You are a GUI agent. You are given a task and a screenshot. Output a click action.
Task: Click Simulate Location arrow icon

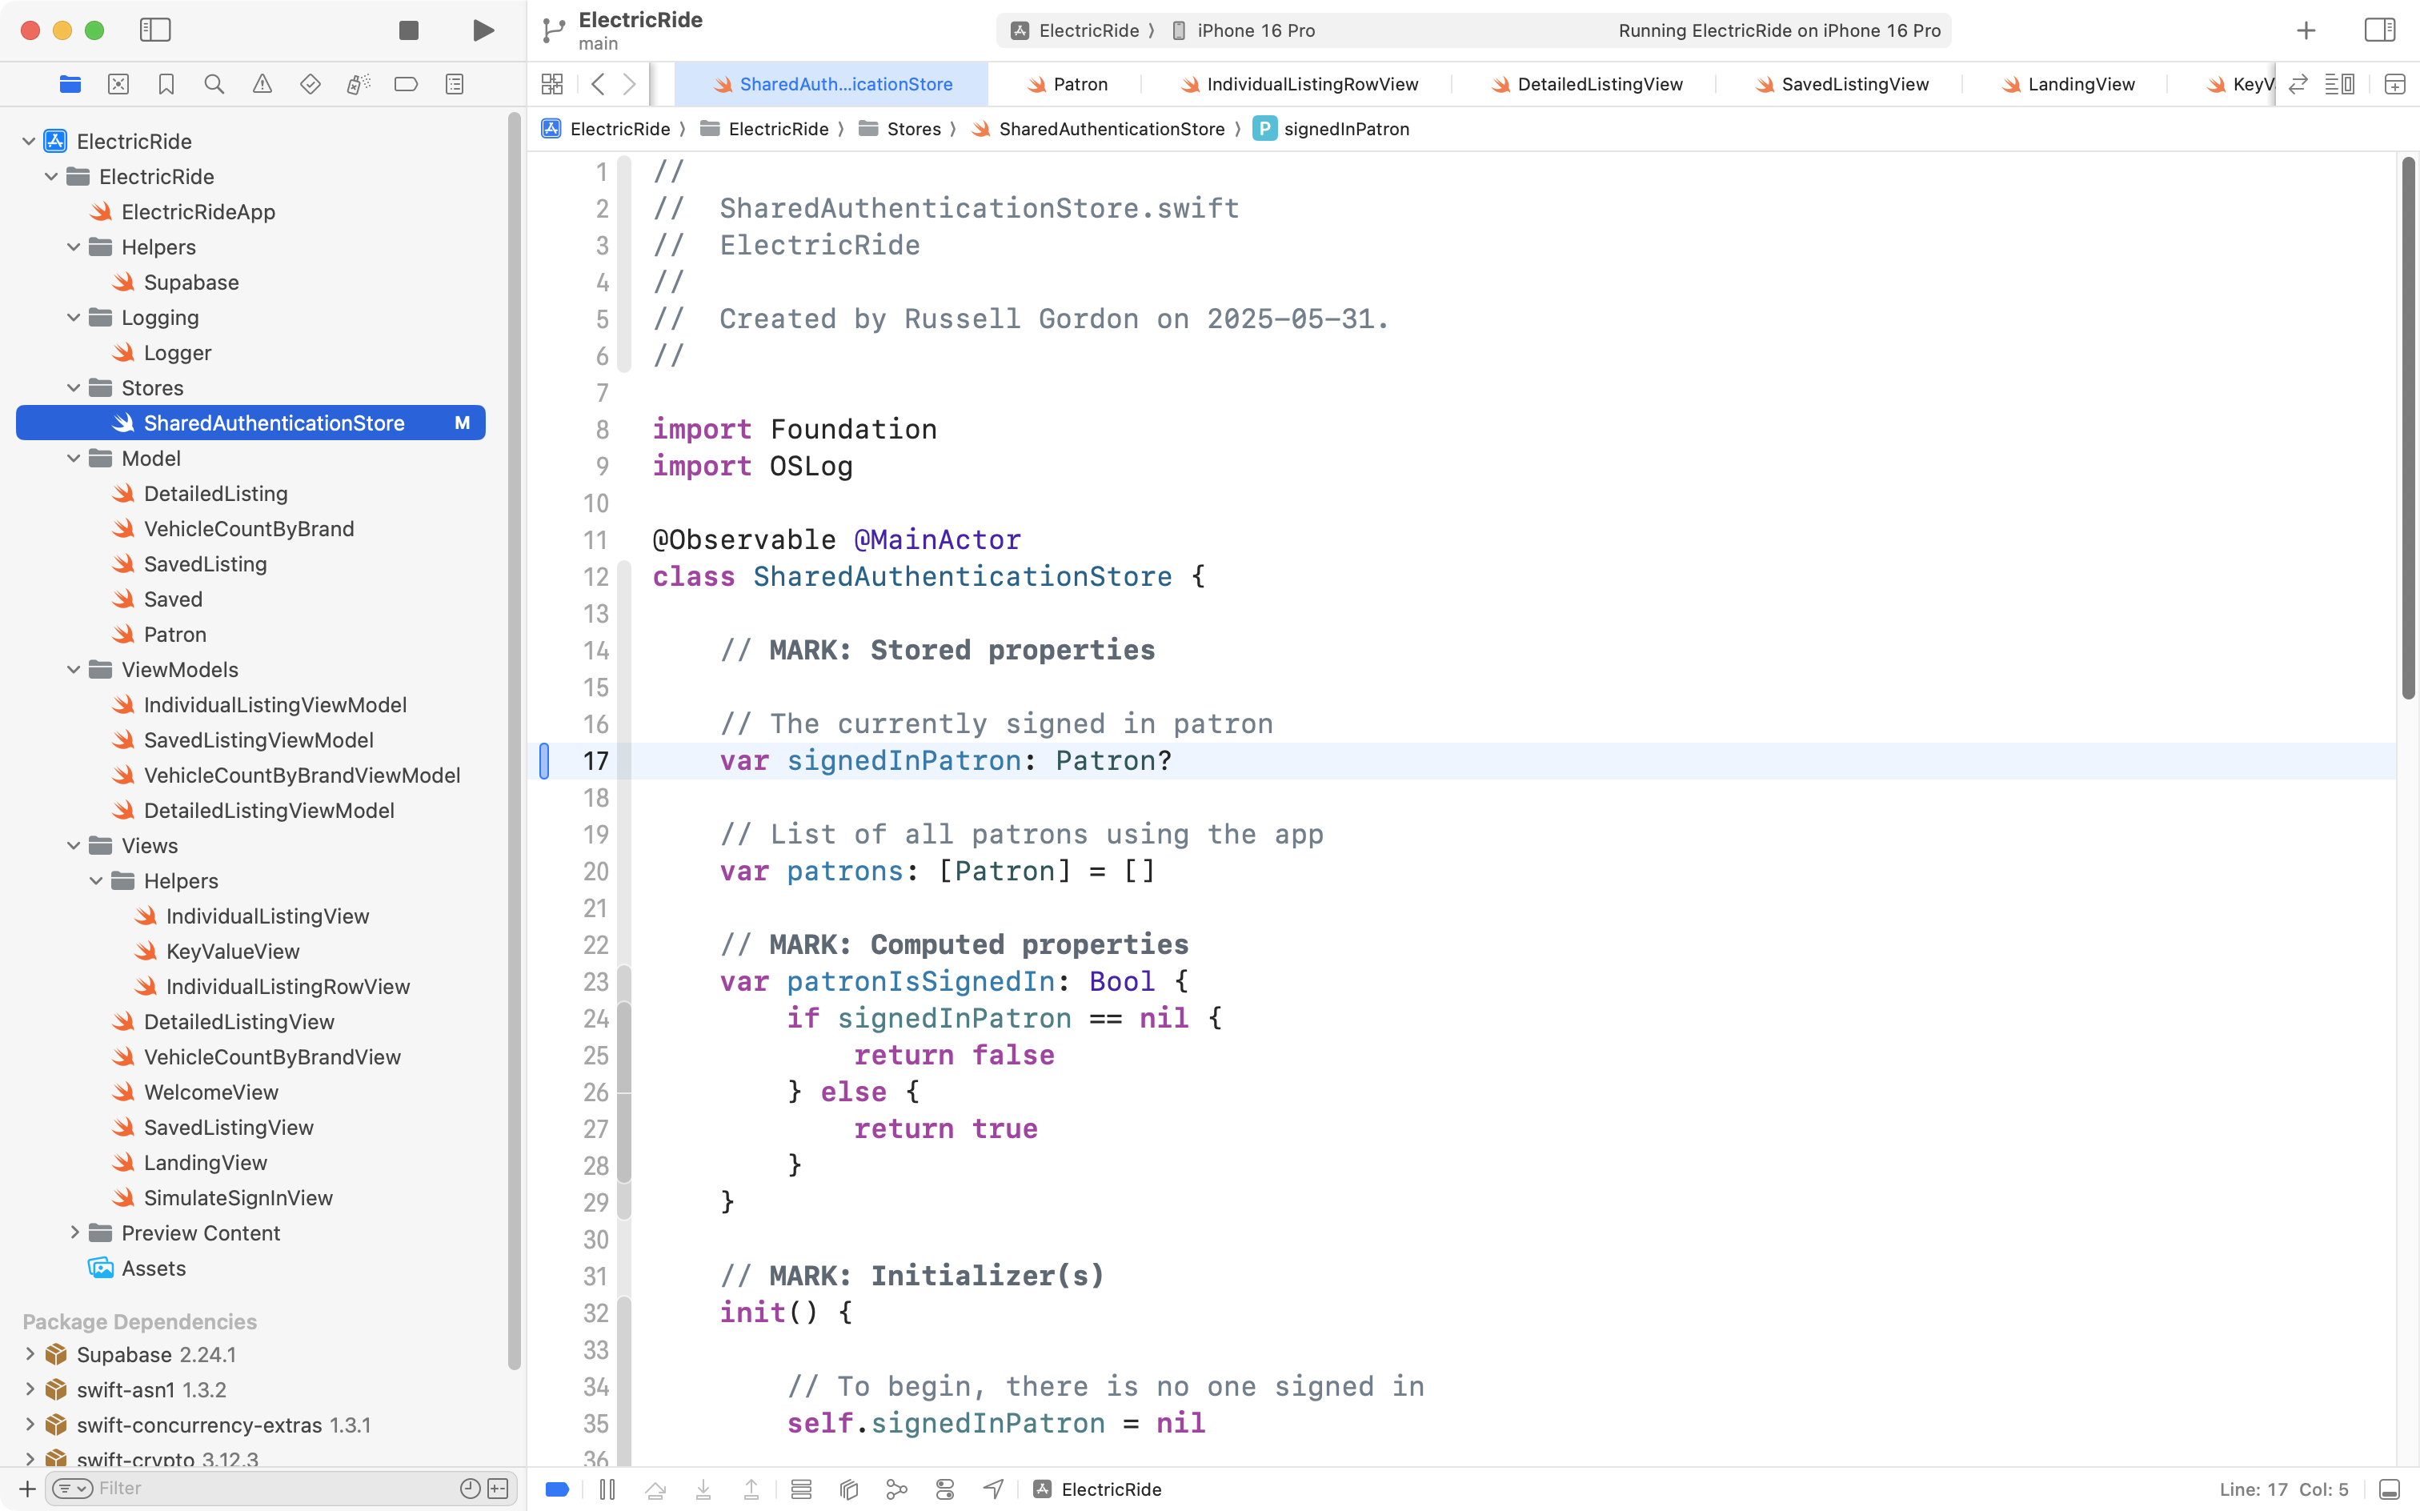tap(992, 1489)
